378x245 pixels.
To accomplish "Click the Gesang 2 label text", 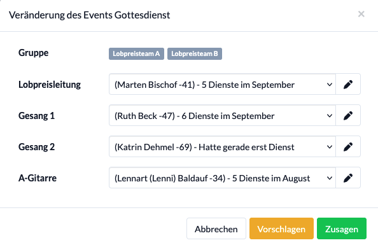I will [37, 147].
